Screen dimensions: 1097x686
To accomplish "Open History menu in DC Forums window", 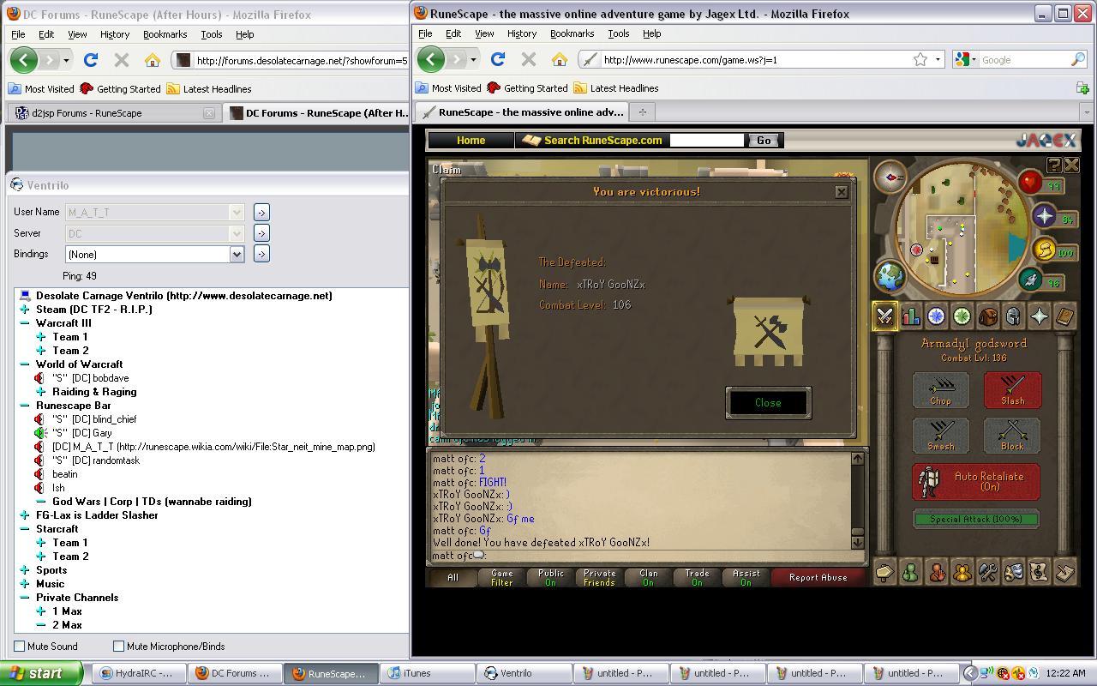I will click(x=114, y=34).
